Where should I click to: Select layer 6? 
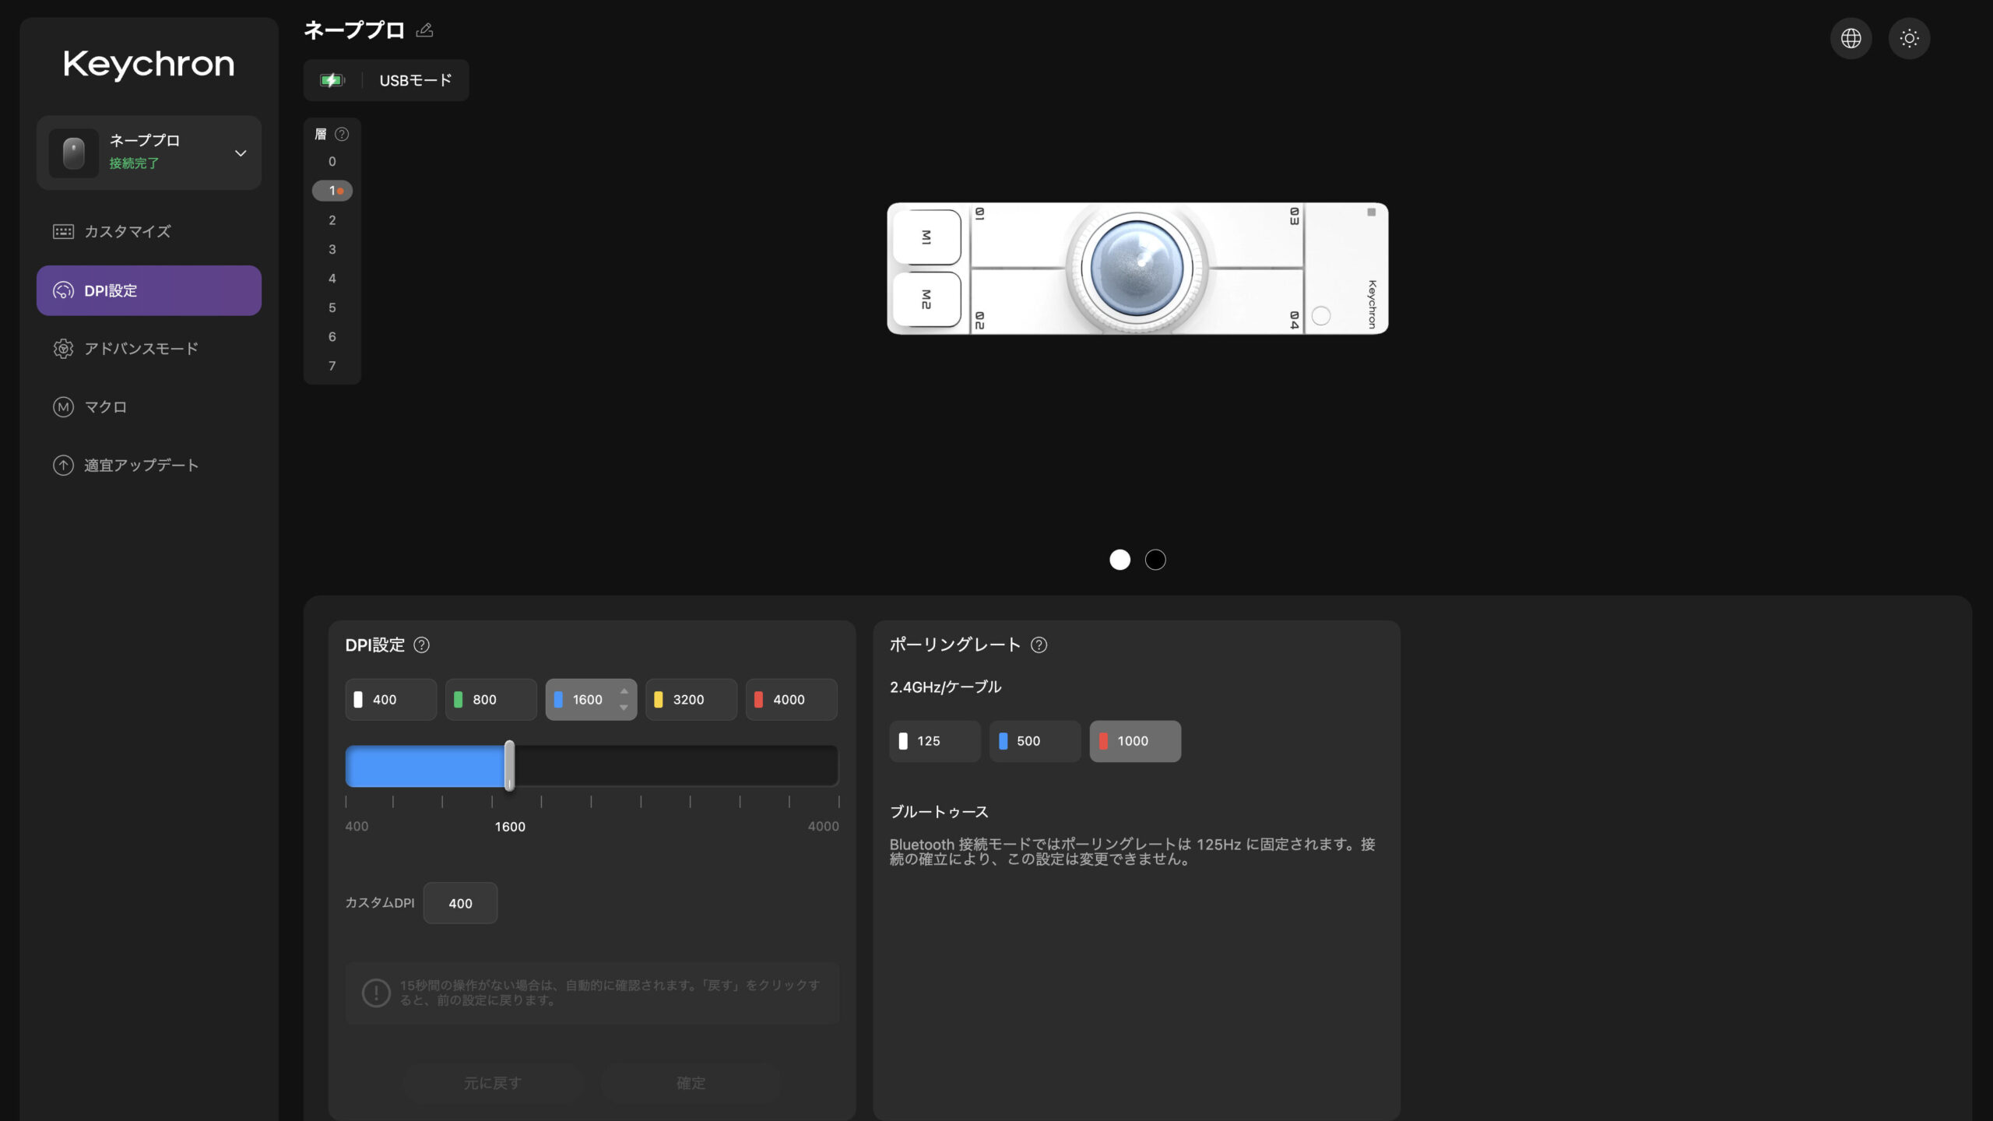[x=332, y=337]
